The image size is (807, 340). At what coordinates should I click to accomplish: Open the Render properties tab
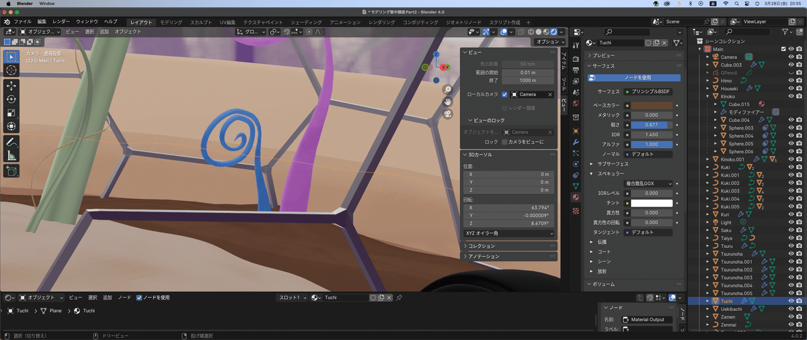pyautogui.click(x=576, y=60)
